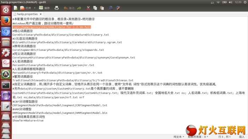Cut selection with the scissors icon
The height and width of the screenshot is (139, 248).
click(88, 8)
